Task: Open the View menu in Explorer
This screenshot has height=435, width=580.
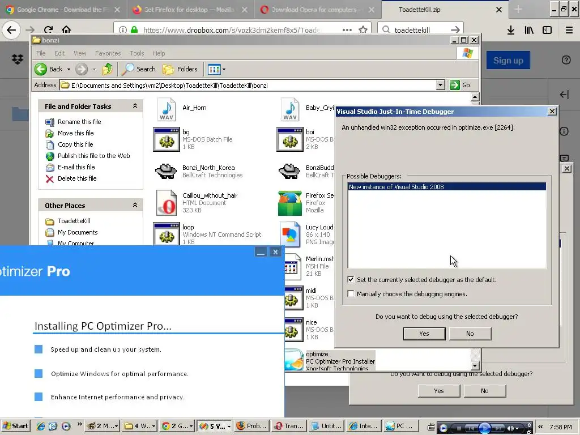Action: [80, 53]
